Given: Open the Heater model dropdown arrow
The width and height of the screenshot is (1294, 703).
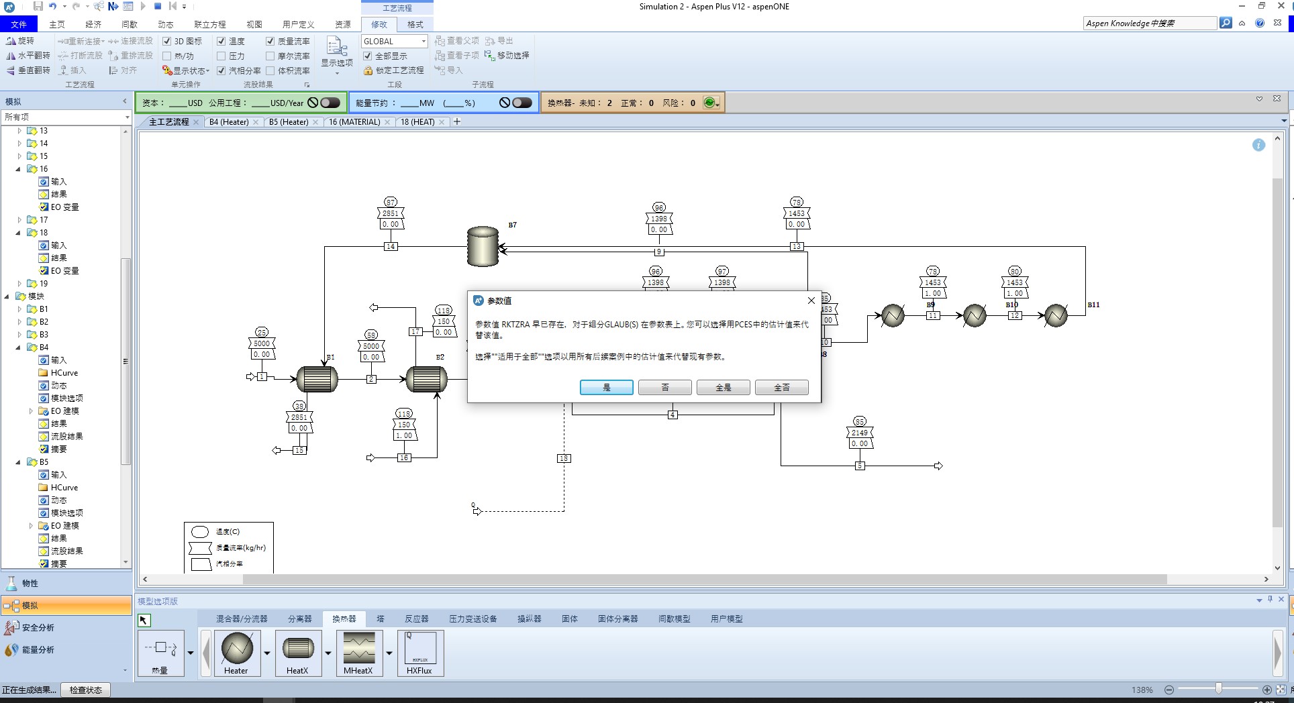Looking at the screenshot, I should pos(267,653).
